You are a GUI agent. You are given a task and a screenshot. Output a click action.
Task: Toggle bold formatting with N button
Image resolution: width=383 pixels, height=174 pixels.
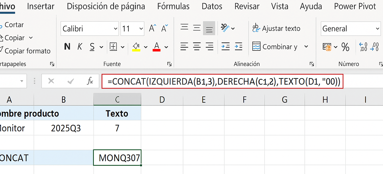pos(67,47)
